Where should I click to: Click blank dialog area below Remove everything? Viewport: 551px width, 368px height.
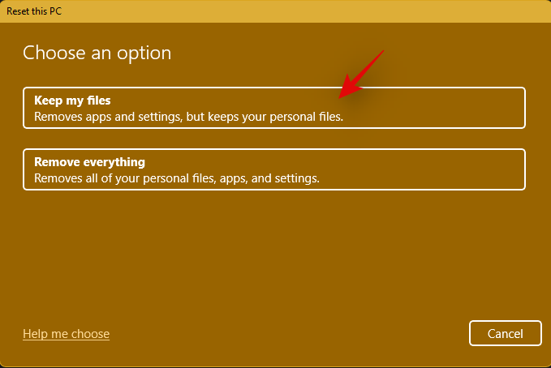(x=274, y=251)
